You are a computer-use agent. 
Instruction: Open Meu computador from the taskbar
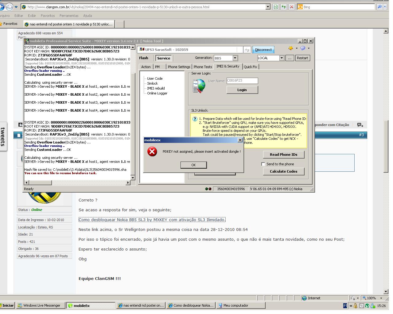click(x=241, y=305)
